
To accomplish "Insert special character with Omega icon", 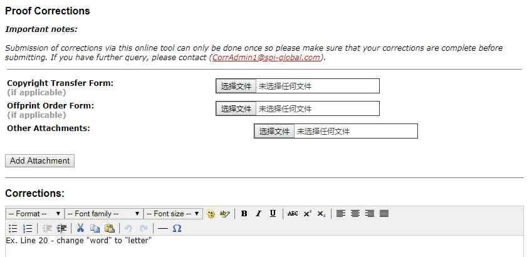I will [177, 228].
